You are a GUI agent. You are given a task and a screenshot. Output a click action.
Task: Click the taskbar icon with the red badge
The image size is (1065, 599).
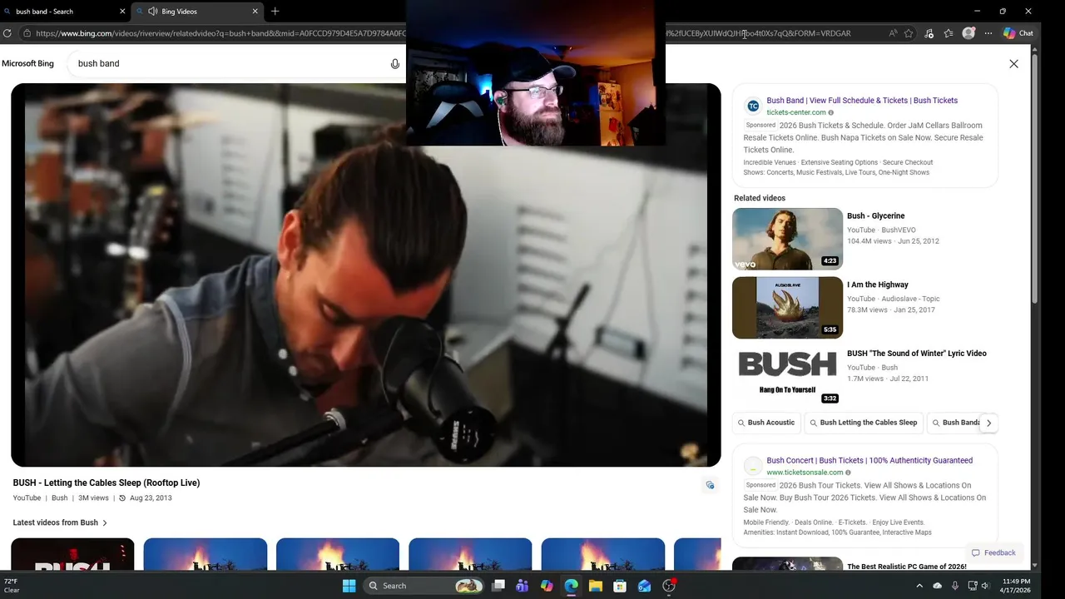coord(669,586)
